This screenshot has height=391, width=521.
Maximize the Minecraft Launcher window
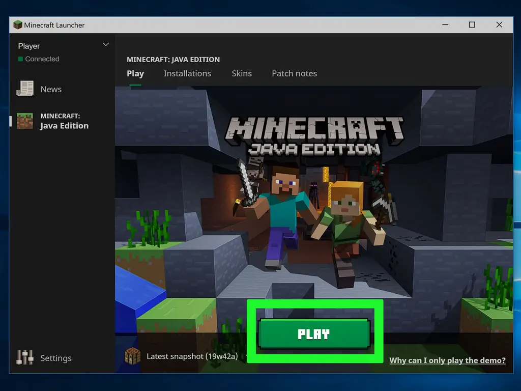(x=472, y=24)
